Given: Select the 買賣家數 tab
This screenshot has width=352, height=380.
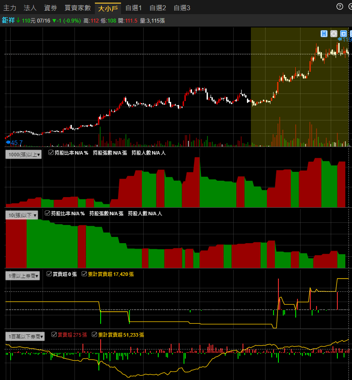Looking at the screenshot, I should click(x=78, y=8).
